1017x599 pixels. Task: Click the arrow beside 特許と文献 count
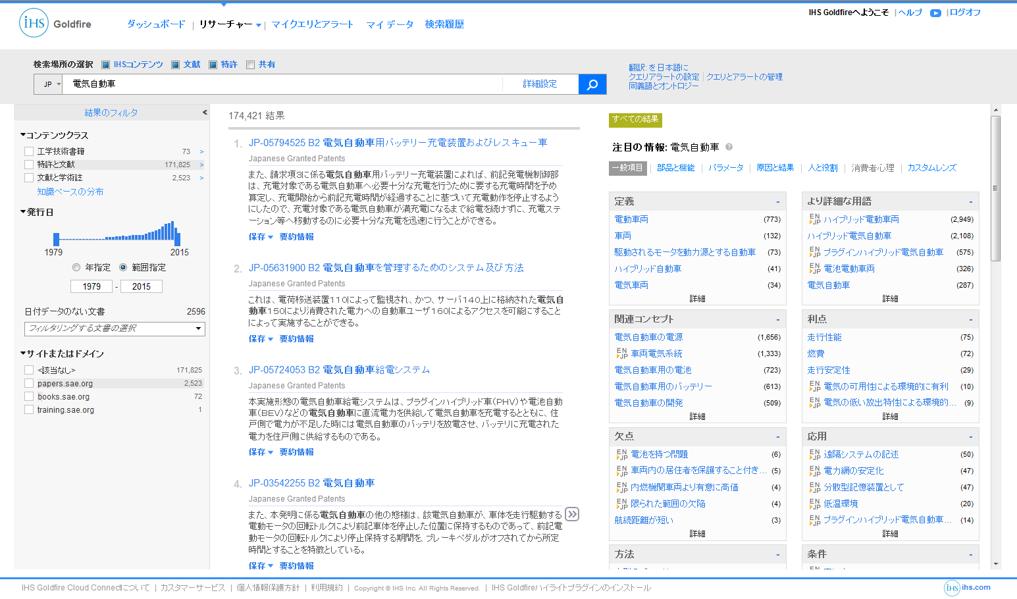[x=201, y=165]
